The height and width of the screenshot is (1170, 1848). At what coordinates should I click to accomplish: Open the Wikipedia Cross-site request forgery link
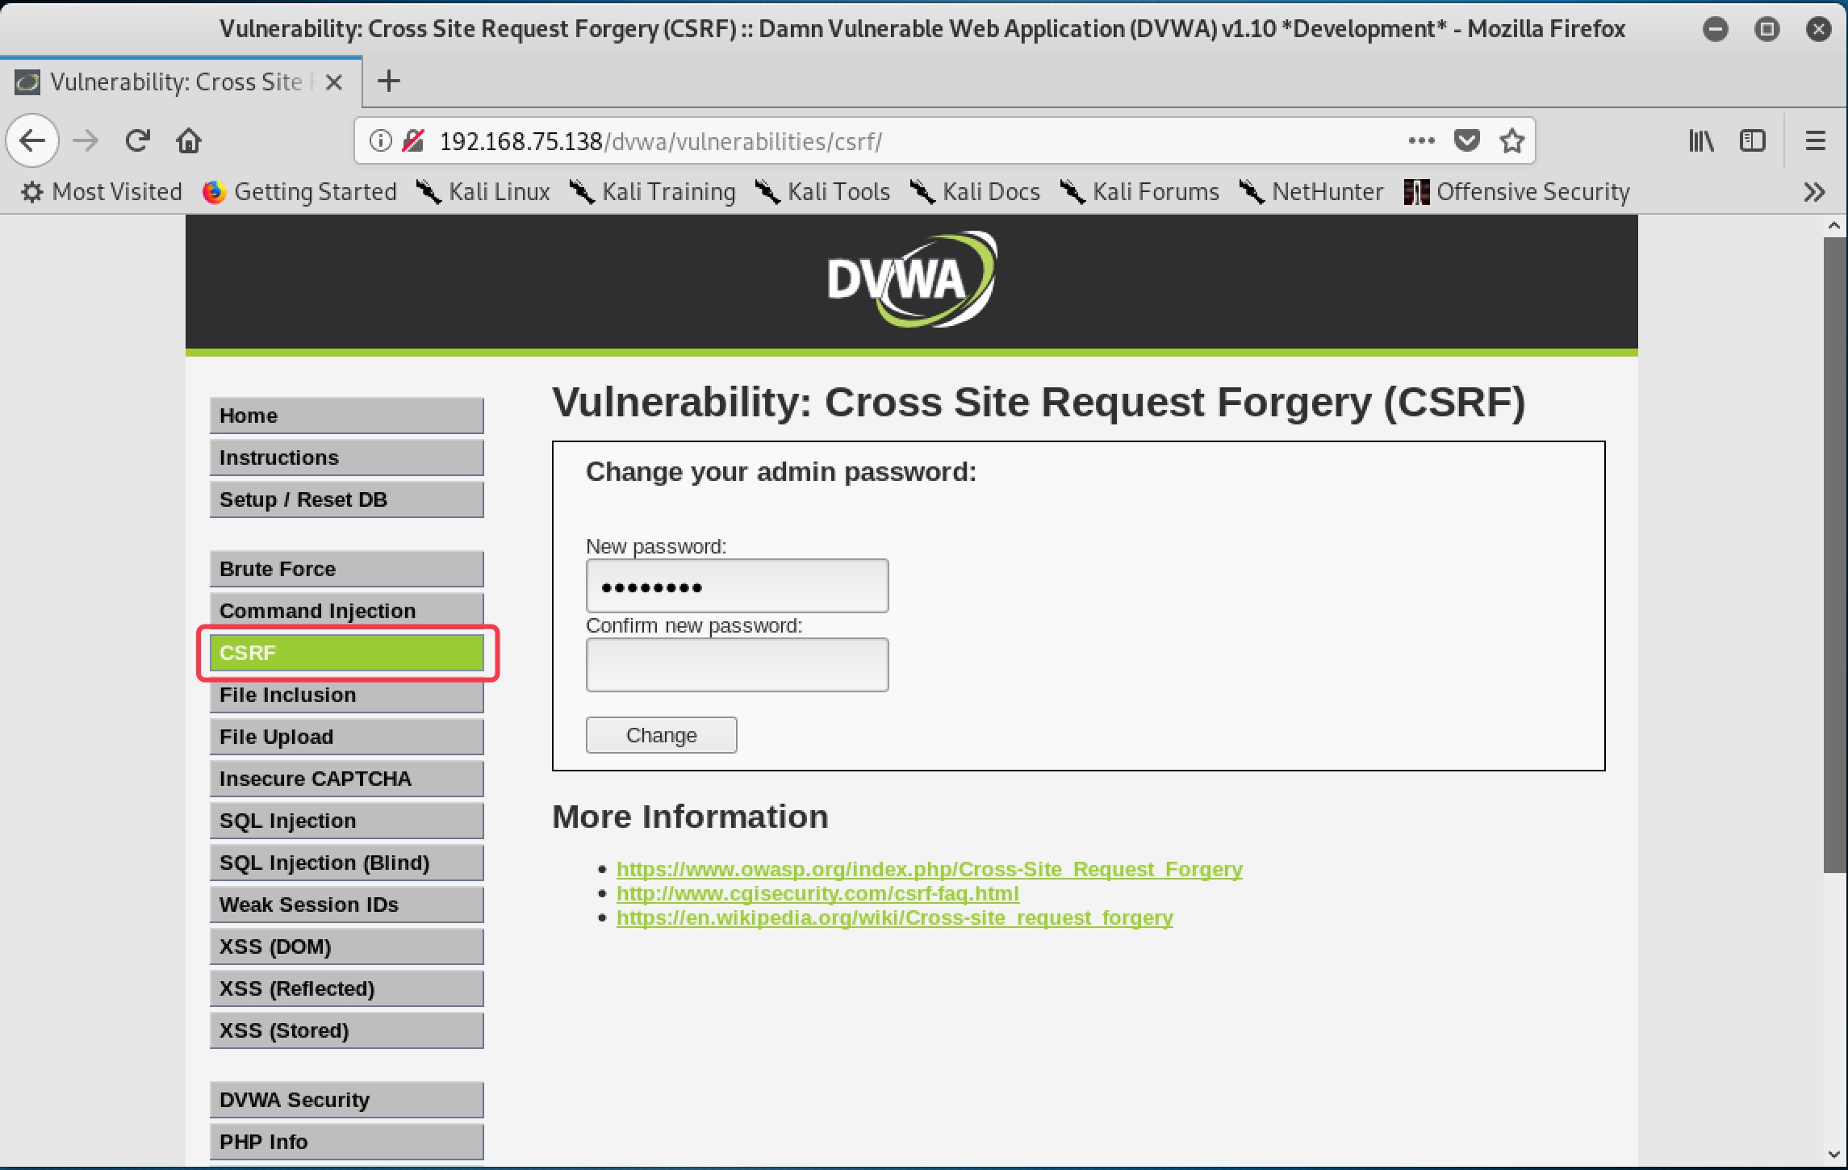click(895, 917)
